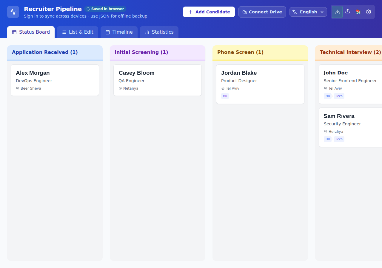Click the Initial Screening (1) column header
The width and height of the screenshot is (382, 268).
(x=158, y=52)
